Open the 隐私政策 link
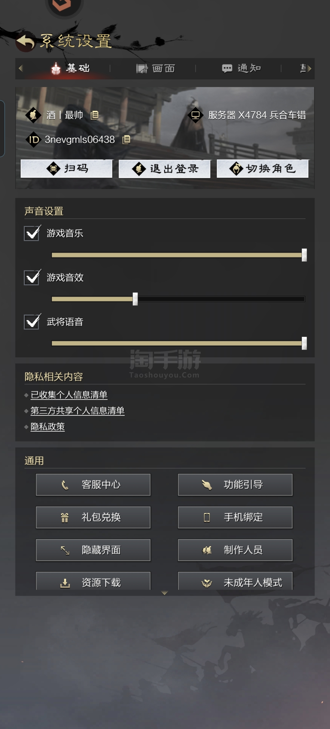This screenshot has width=330, height=729. pos(48,426)
